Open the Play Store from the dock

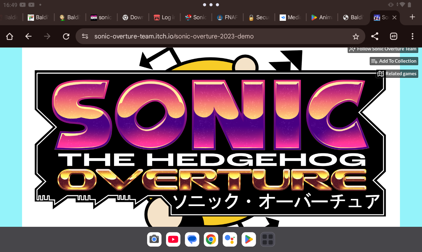click(249, 239)
